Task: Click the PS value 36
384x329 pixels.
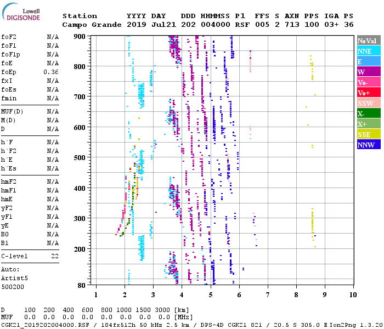Action: click(x=349, y=25)
